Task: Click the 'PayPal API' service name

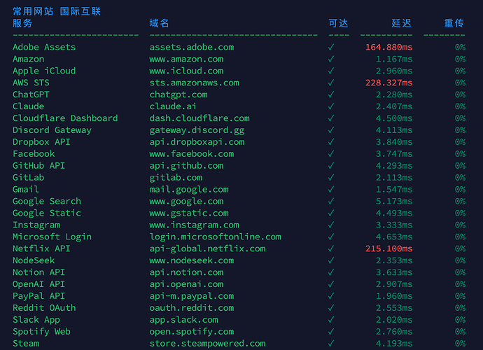Action: (38, 296)
